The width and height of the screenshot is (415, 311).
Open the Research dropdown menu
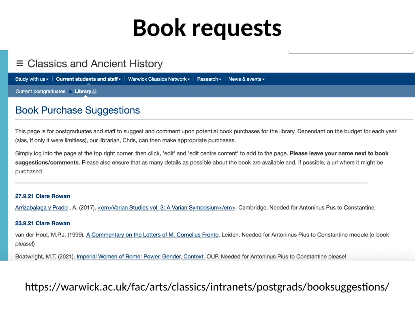coord(209,79)
